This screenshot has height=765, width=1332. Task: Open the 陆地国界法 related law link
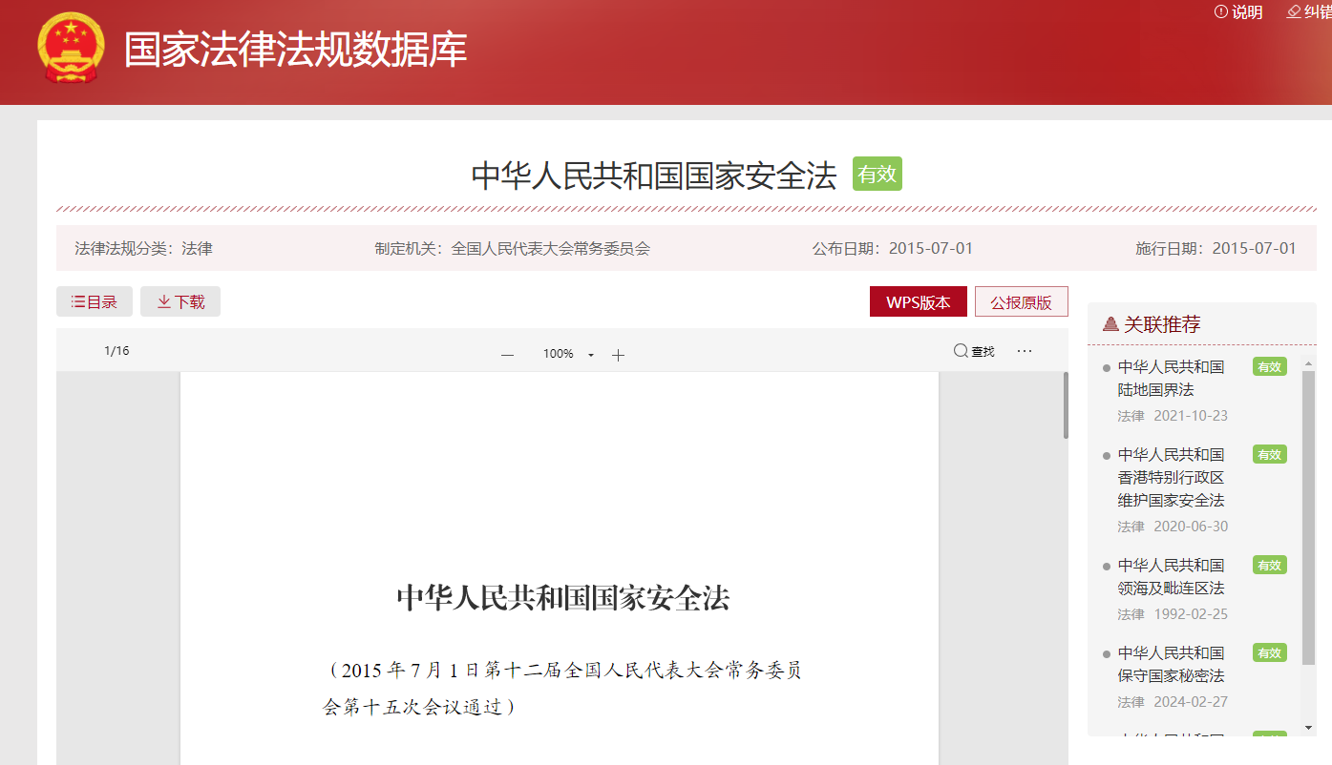click(x=1171, y=379)
